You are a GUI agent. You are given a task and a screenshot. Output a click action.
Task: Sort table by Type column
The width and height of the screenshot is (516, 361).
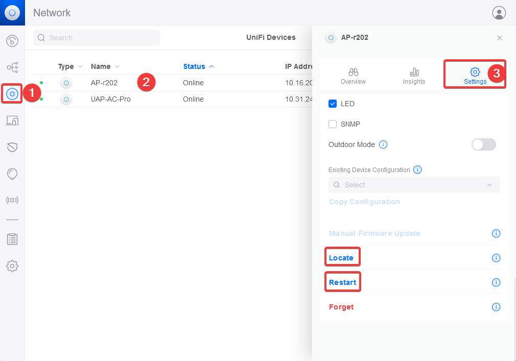pyautogui.click(x=70, y=67)
